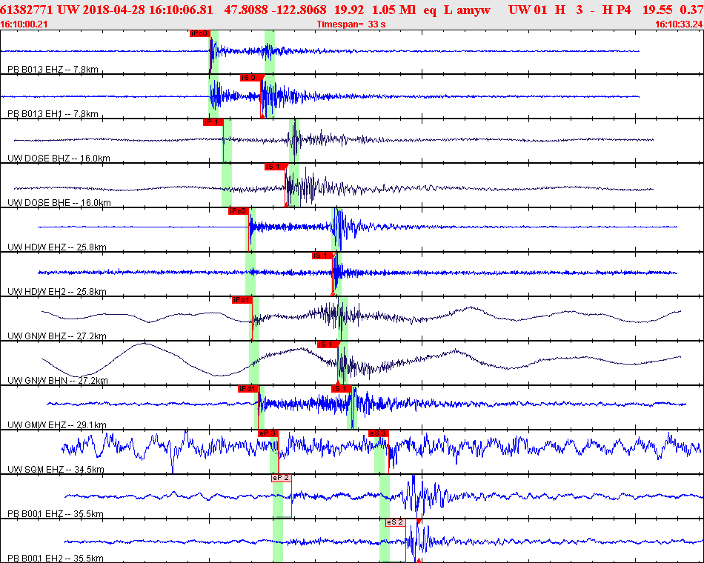This screenshot has width=704, height=563.
Task: Click the iPc0 pick flag on B013 EHZ
Action: point(199,33)
